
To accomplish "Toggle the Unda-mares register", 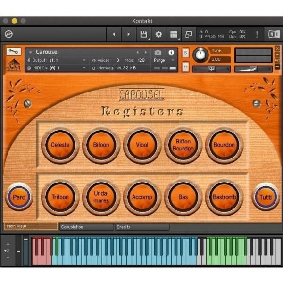I will pyautogui.click(x=101, y=197).
